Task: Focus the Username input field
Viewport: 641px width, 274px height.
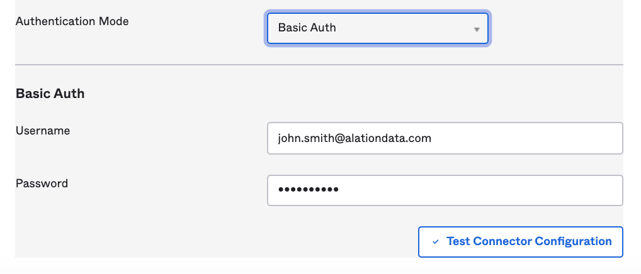Action: tap(445, 138)
